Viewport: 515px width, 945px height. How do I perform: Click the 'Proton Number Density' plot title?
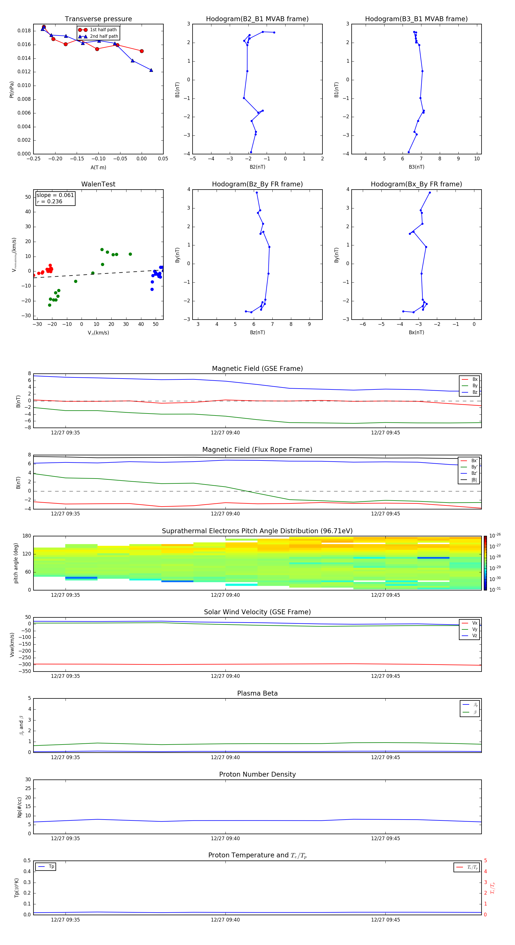(x=257, y=774)
